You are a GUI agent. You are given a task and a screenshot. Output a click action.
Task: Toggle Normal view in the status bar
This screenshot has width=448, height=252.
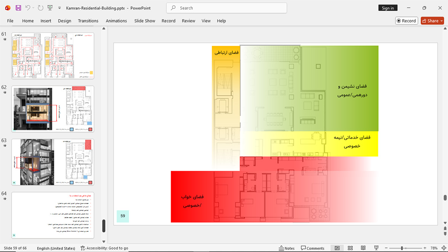(x=337, y=248)
